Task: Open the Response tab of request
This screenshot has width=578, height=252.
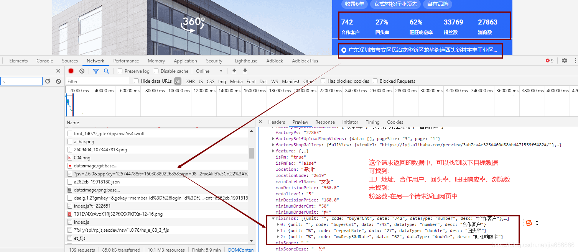Action: click(x=325, y=122)
